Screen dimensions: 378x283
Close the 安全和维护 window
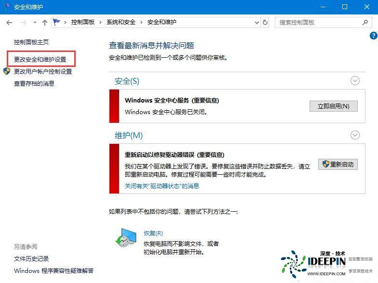click(x=366, y=7)
